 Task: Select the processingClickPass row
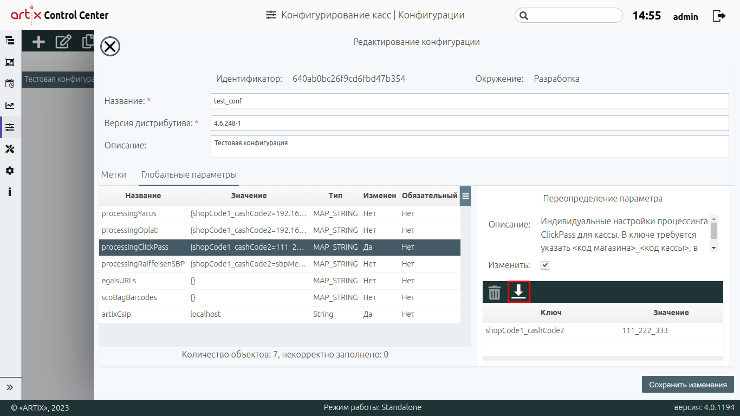pos(280,247)
